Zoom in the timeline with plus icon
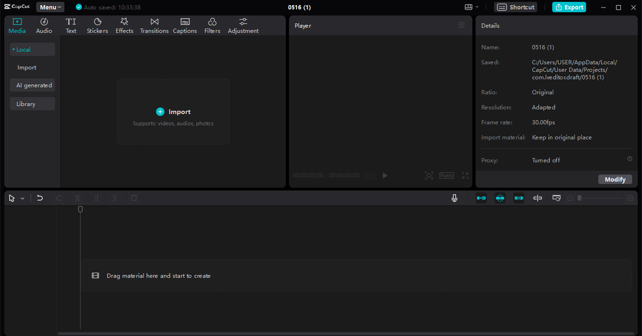Image resolution: width=642 pixels, height=336 pixels. (630, 198)
